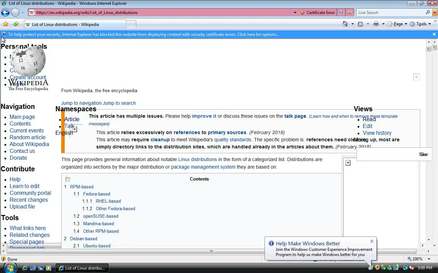This screenshot has height=273, width=438.
Task: Click the Live Search magnifier icon
Action: [x=428, y=13]
